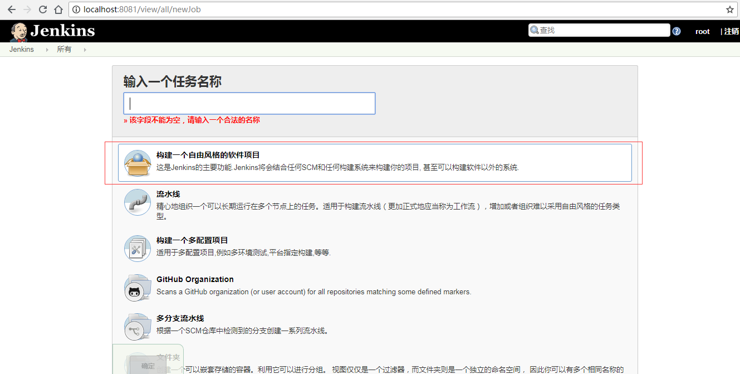Click the bookmark star in the browser
The height and width of the screenshot is (374, 740).
(730, 9)
